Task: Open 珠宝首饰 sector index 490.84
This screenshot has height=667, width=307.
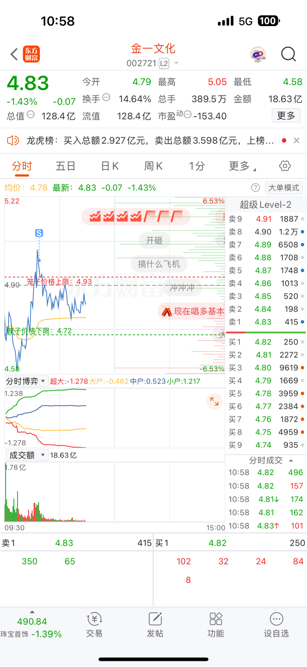Action: pyautogui.click(x=32, y=628)
